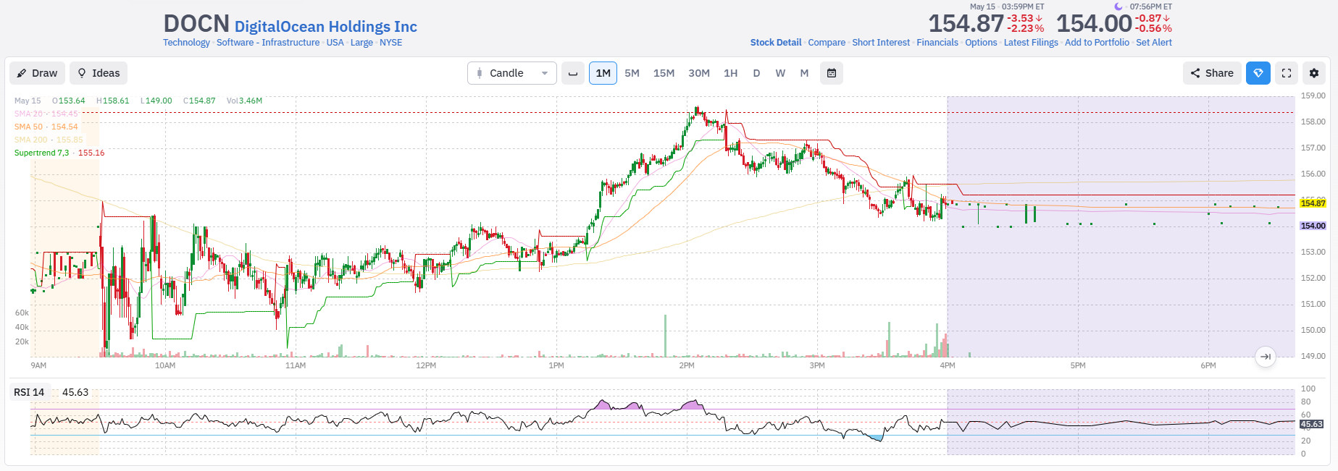Open the calendar date range picker

coord(832,73)
